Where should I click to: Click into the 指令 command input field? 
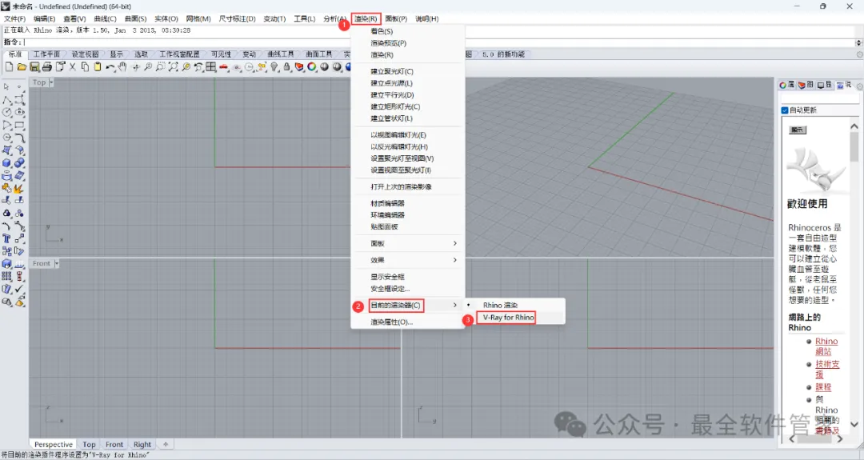pos(438,42)
